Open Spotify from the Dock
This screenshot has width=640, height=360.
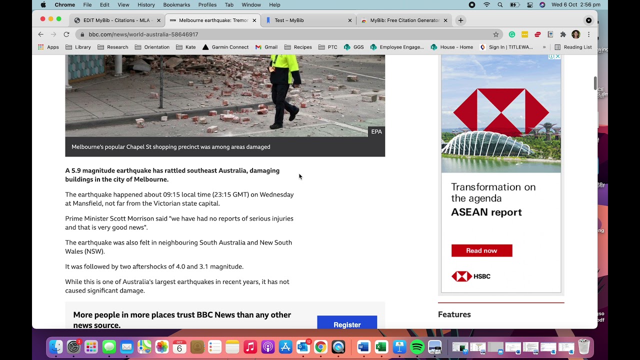(x=417, y=346)
